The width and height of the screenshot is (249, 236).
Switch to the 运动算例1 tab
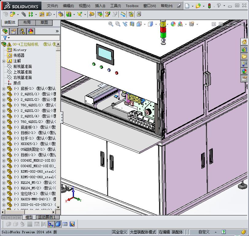click(x=46, y=217)
